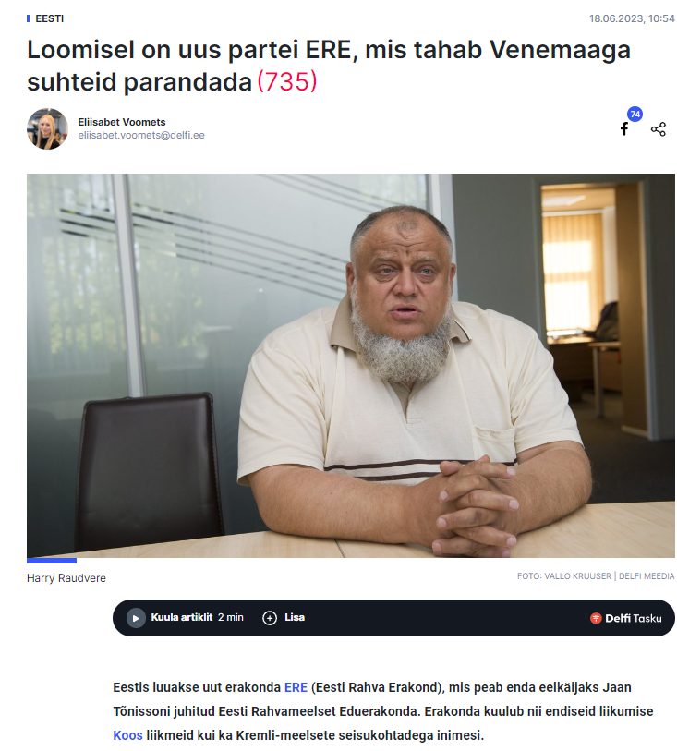Viewport: 677px width, 751px height.
Task: Follow the ERE hyperlink in text
Action: pos(296,687)
